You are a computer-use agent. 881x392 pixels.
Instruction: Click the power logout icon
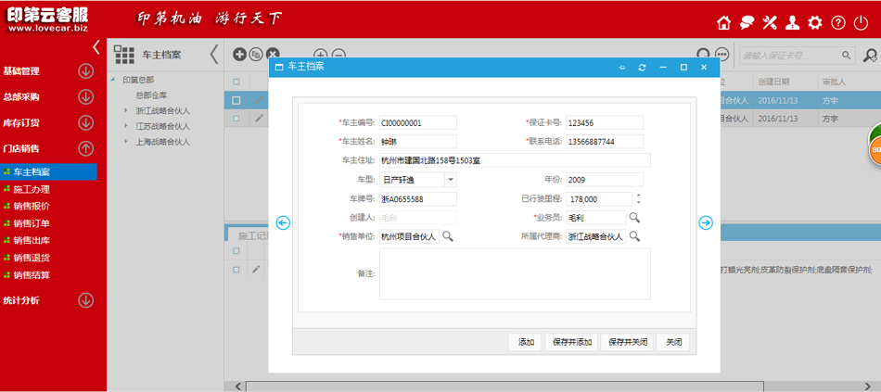point(861,23)
